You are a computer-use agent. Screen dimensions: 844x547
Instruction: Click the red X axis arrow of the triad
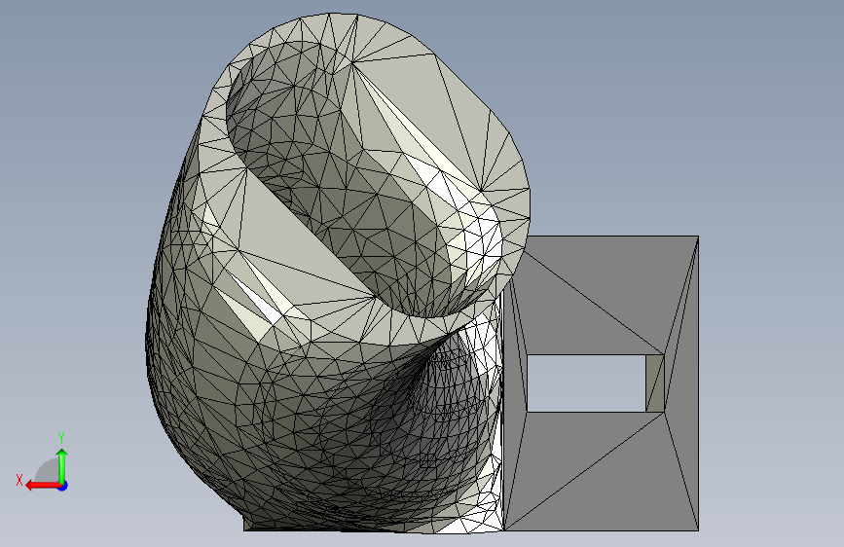click(x=42, y=486)
